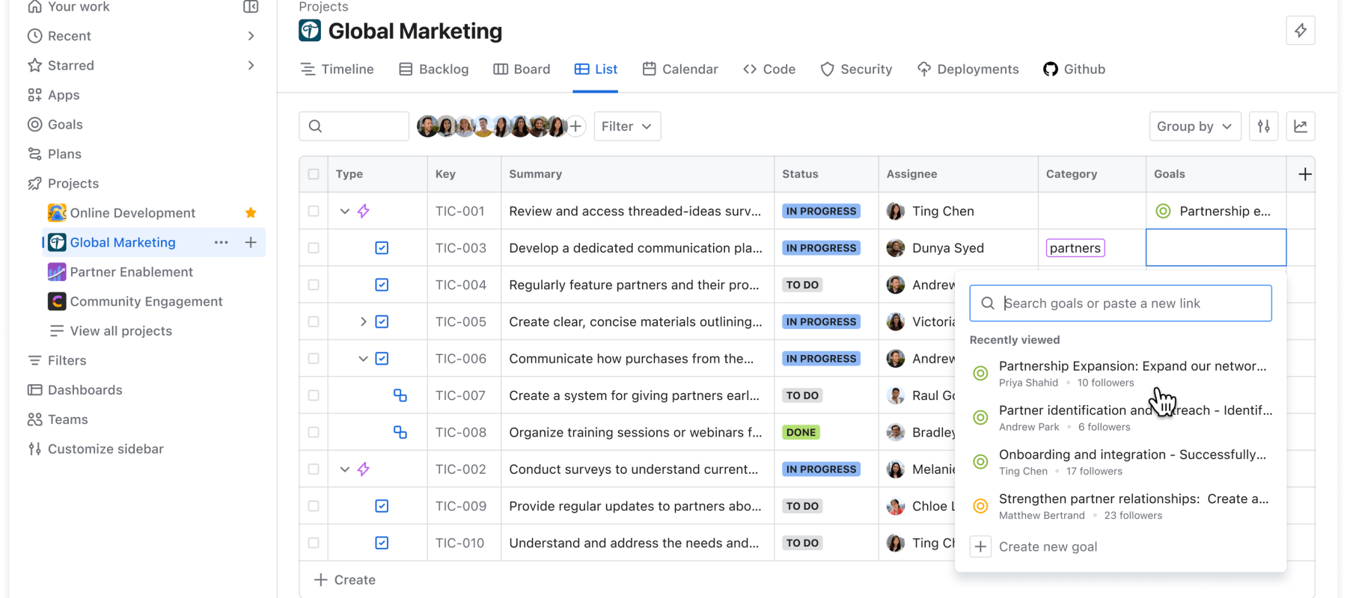The image size is (1347, 598).
Task: Click the task type icon for TIC-003
Action: 382,248
